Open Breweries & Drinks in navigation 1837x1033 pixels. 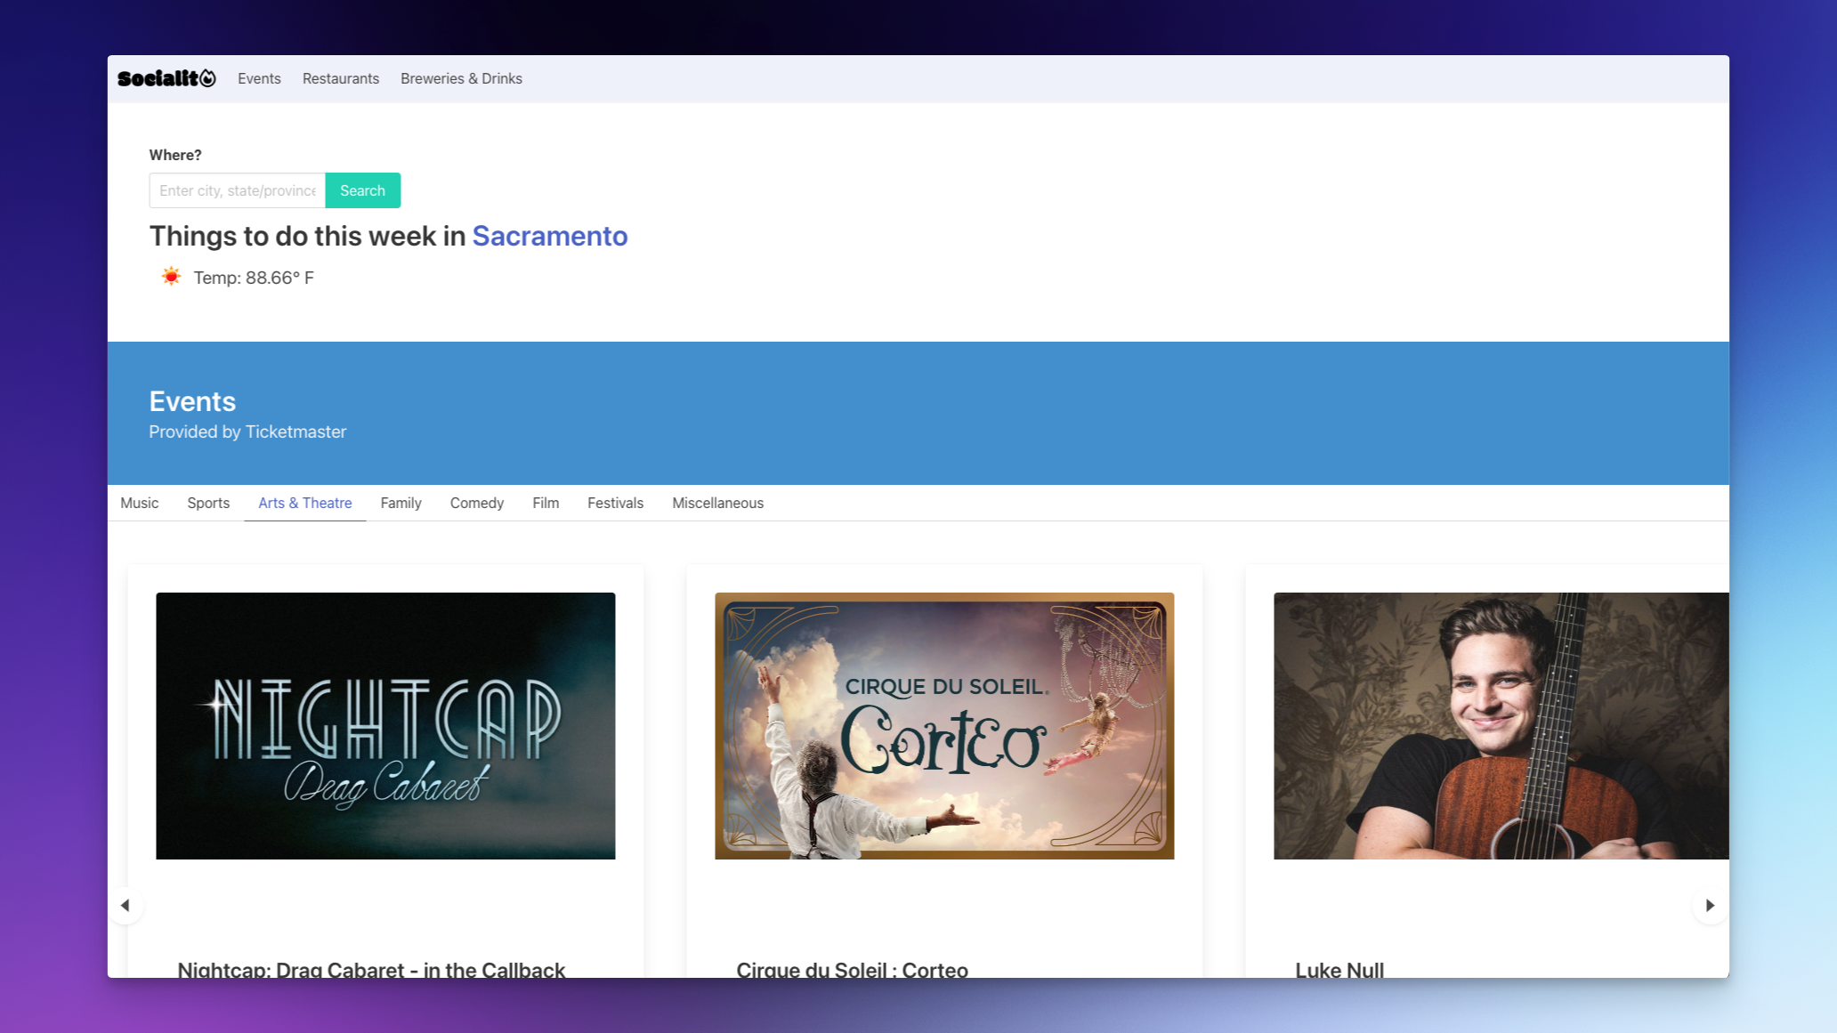(x=461, y=78)
